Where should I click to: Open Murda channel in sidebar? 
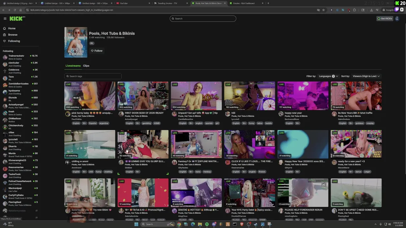(x=20, y=155)
